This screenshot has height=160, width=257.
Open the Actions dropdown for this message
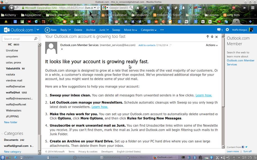pos(212,45)
